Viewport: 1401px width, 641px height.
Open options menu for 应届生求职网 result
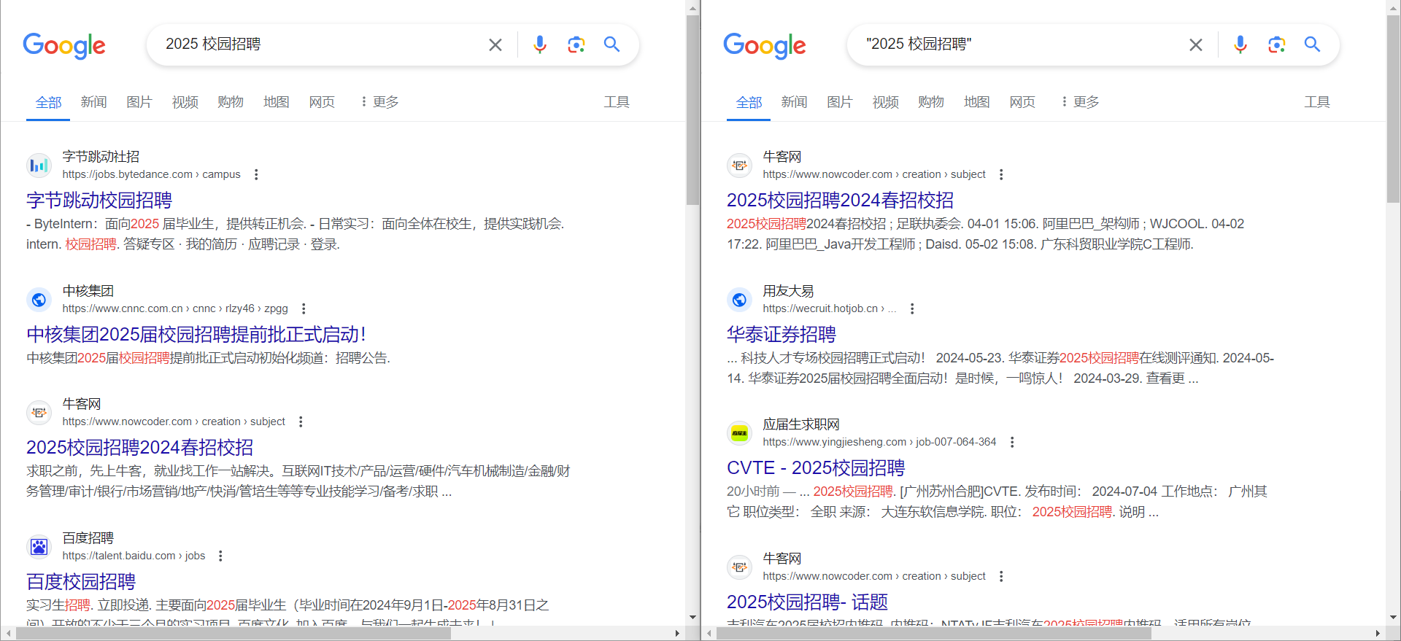pos(1012,442)
